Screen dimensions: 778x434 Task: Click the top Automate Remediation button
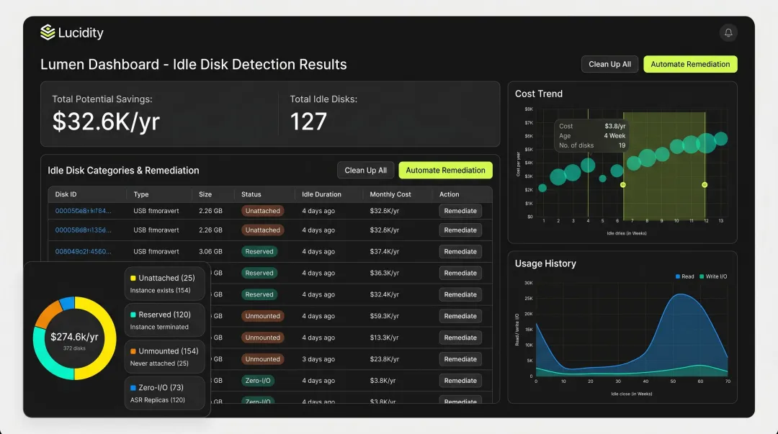coord(690,64)
